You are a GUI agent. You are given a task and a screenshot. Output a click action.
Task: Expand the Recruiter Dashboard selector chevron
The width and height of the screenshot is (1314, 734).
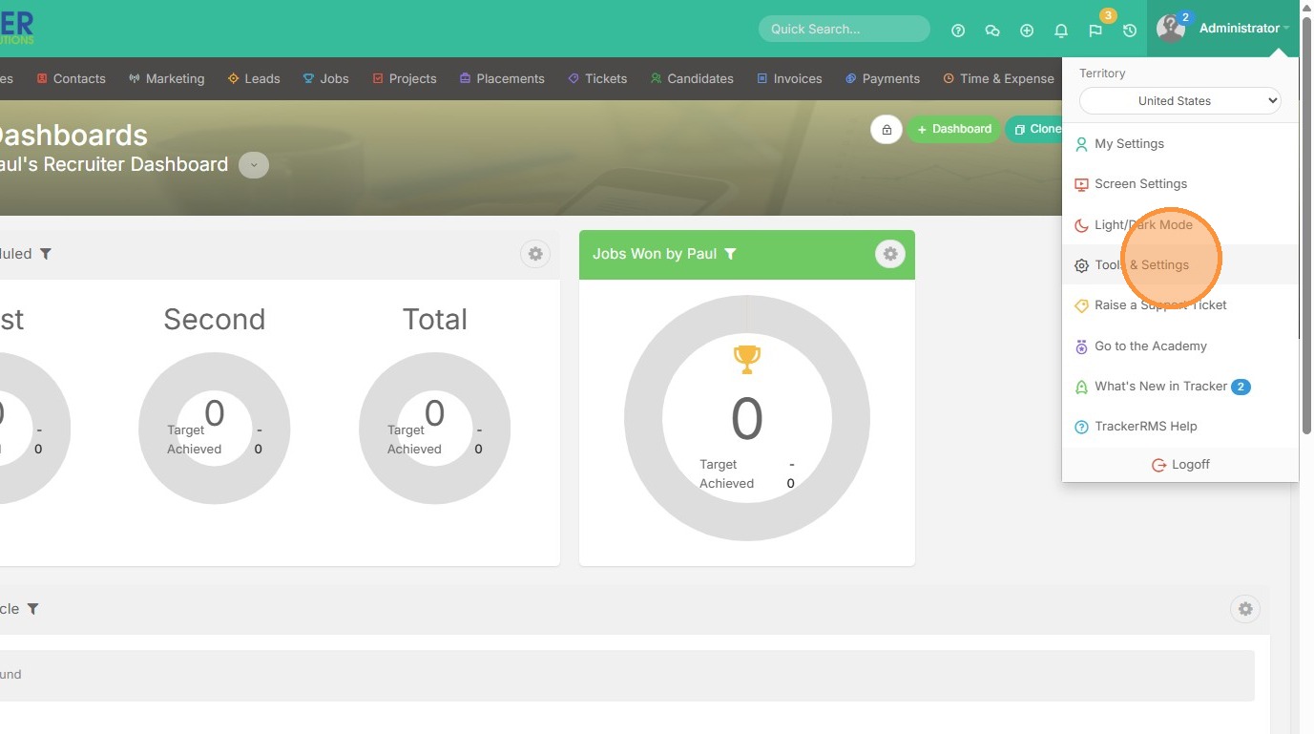(254, 165)
